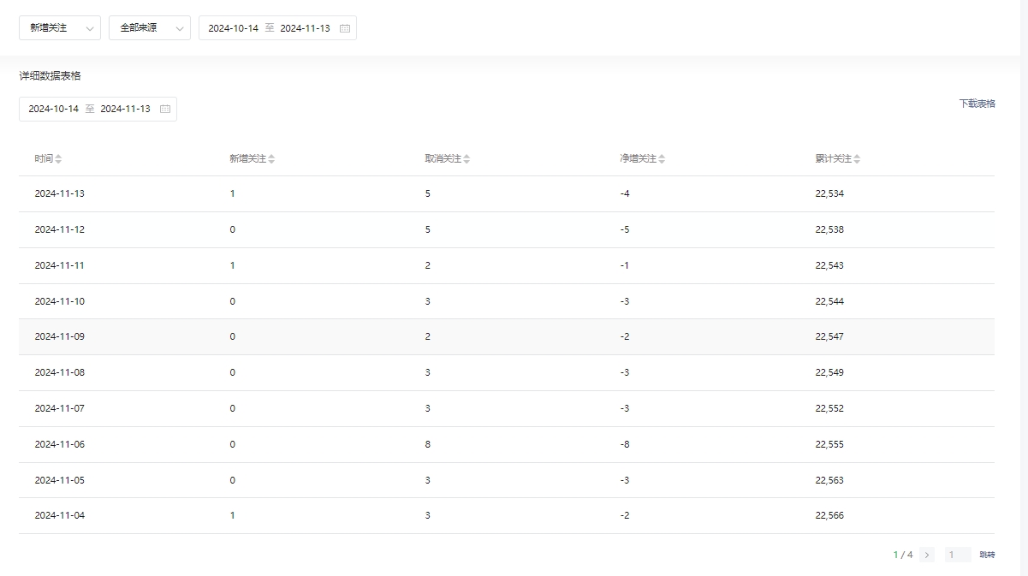Screen dimensions: 1028x576
Task: Go to the next page of the table
Action: pos(927,555)
